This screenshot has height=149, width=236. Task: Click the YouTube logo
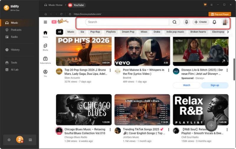pos(60,21)
